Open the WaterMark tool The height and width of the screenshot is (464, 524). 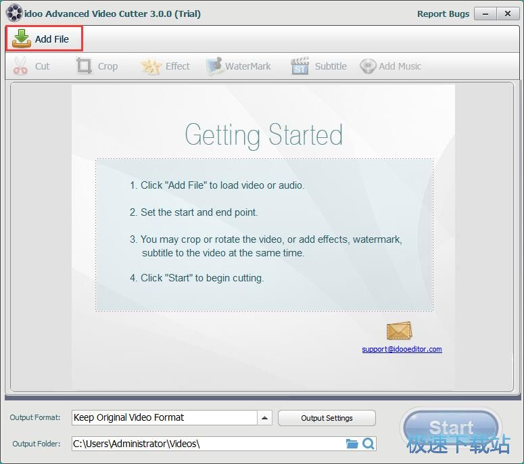239,66
